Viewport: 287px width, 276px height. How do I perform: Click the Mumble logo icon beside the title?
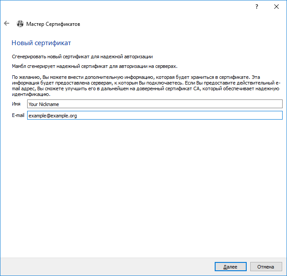point(20,24)
